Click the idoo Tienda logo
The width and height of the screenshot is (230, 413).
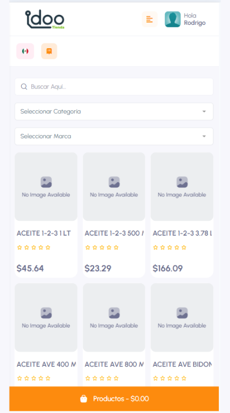[45, 19]
